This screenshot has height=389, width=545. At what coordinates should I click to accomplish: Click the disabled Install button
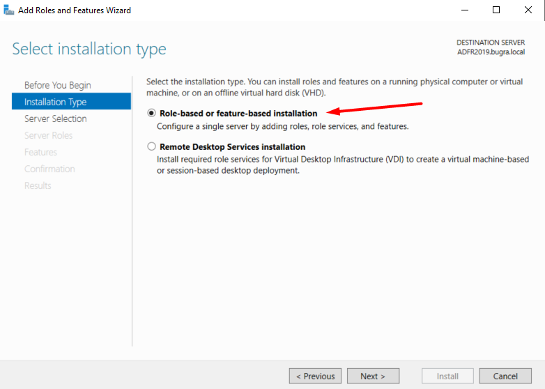[447, 376]
